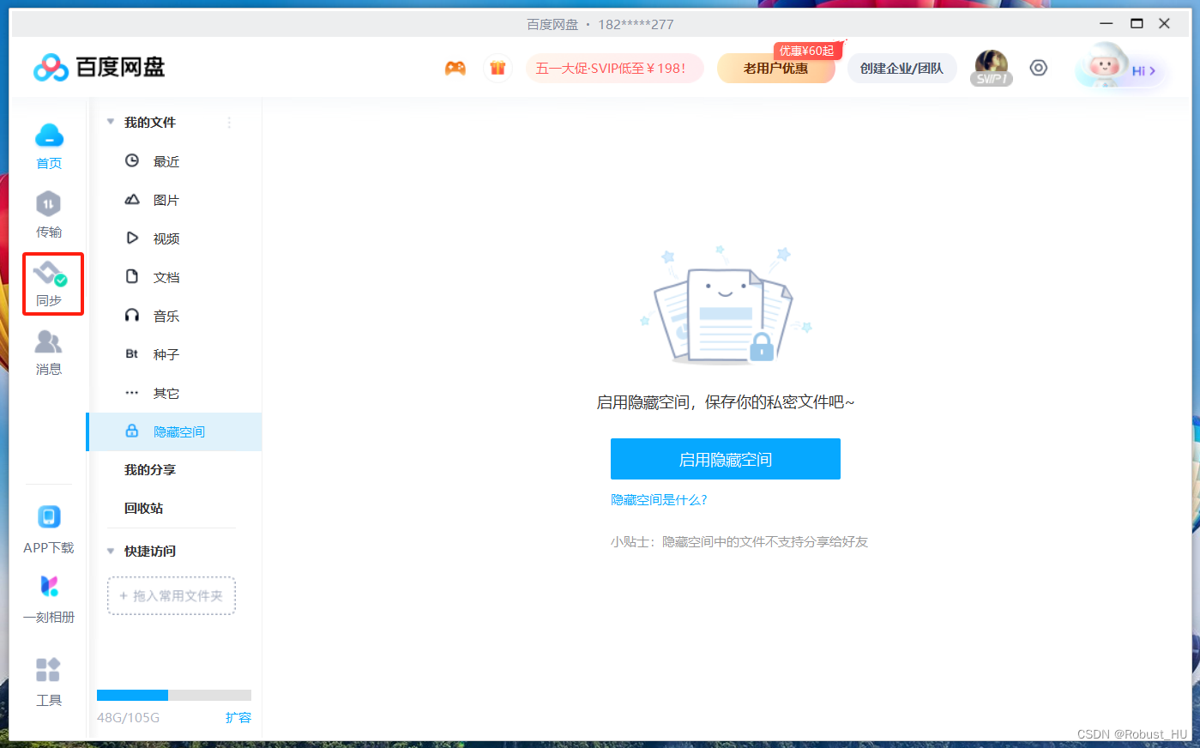Open the 传输 transfer icon
Viewport: 1200px width, 748px height.
click(48, 204)
